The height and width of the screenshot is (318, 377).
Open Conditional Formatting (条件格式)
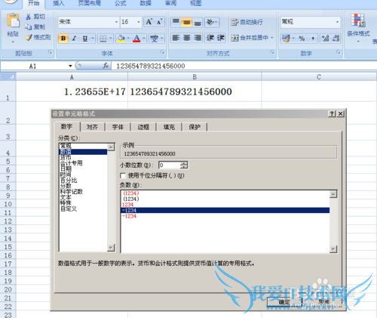pyautogui.click(x=358, y=27)
